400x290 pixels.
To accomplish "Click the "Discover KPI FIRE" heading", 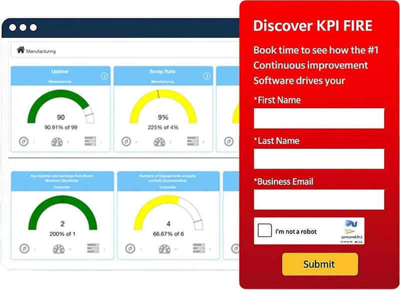I will click(313, 25).
